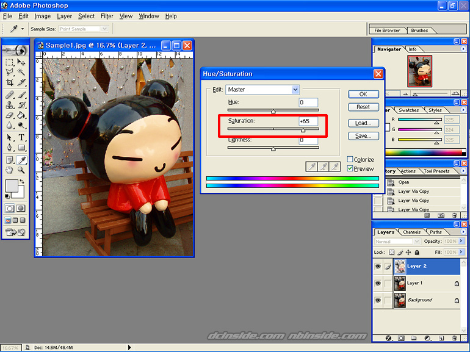Select the History Brush tool
Screen dimensions: 470x352
tap(21, 105)
